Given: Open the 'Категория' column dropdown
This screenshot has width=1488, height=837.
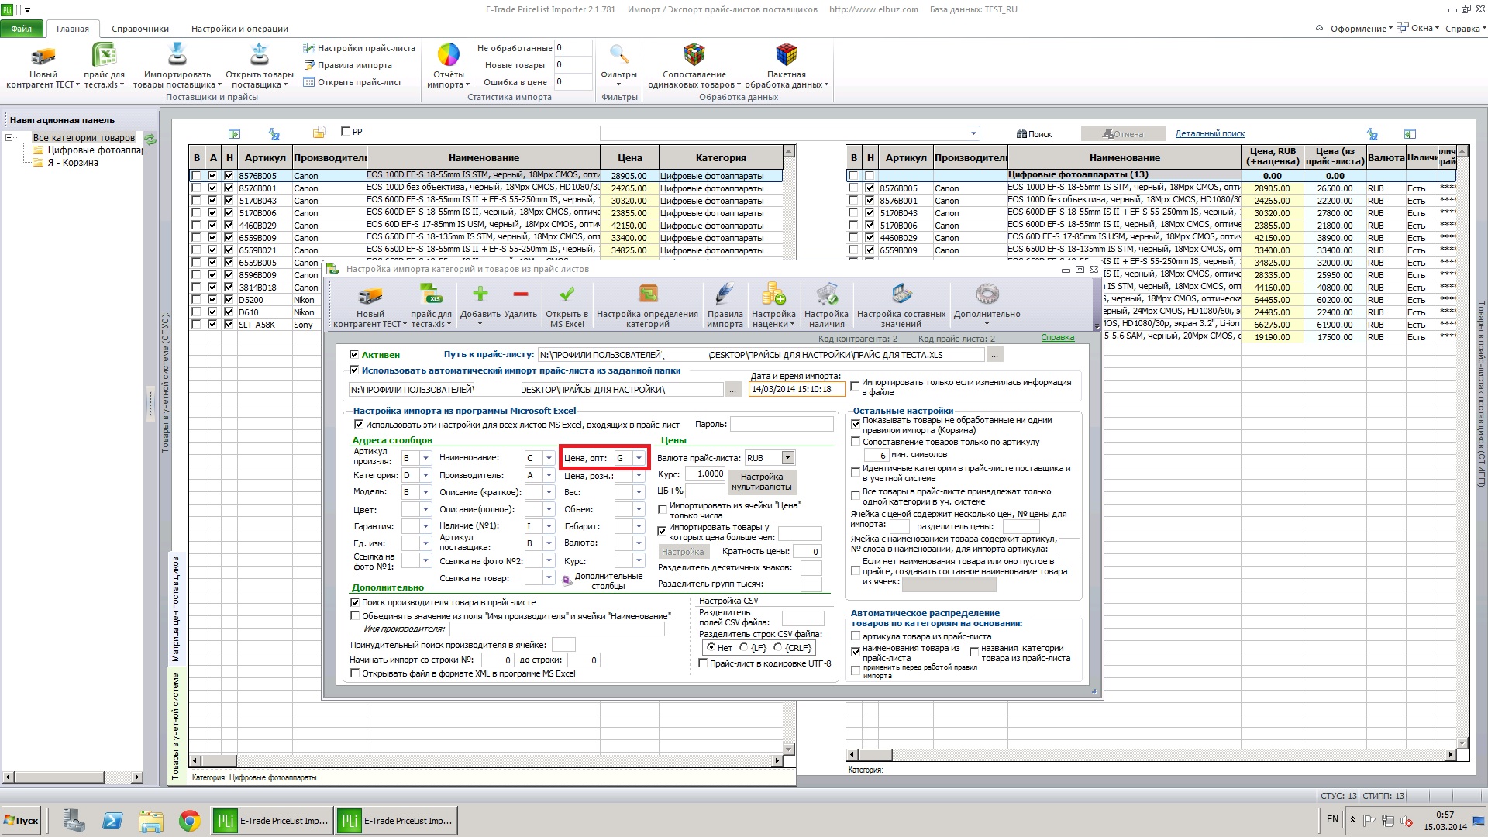Looking at the screenshot, I should (425, 475).
